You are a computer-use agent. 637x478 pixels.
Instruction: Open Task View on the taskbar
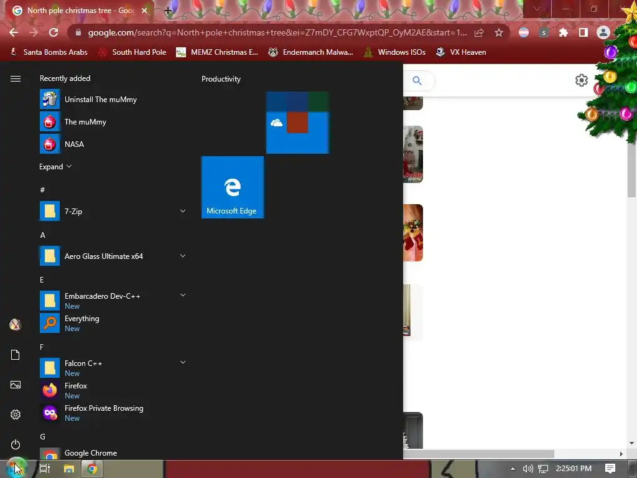tap(45, 469)
